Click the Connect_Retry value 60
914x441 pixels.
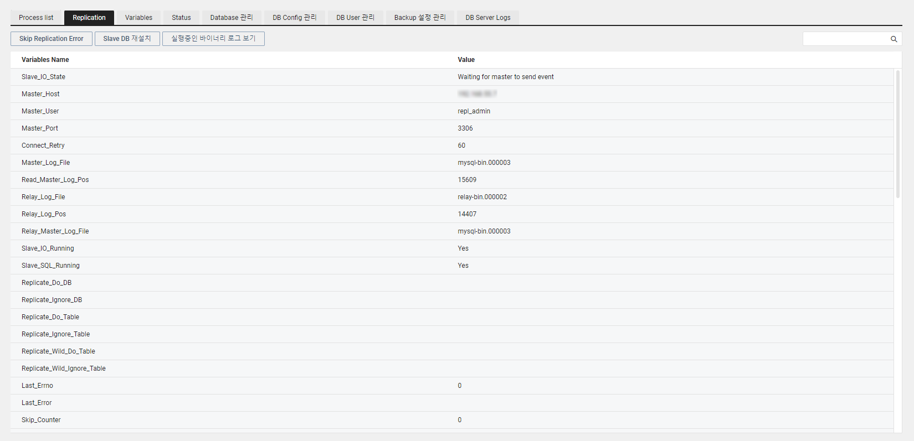(x=461, y=146)
